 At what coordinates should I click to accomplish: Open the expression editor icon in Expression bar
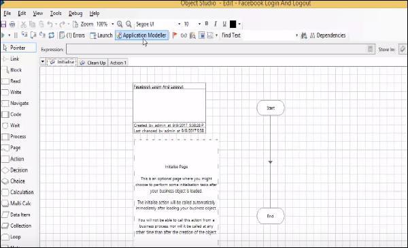[x=371, y=49]
